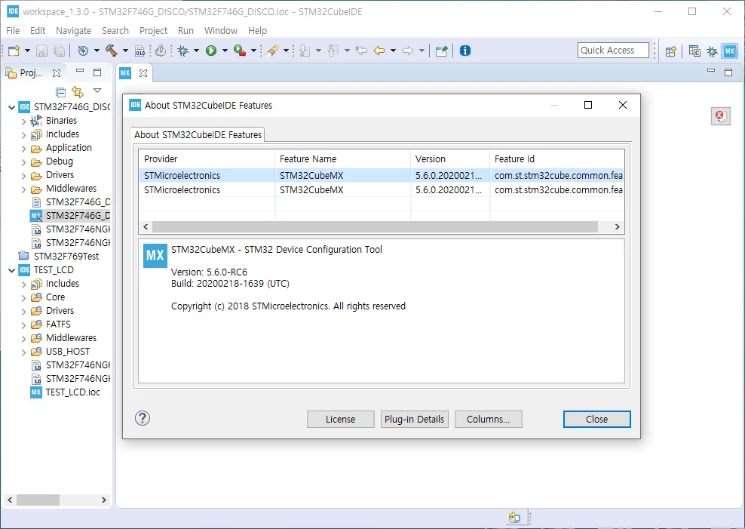
Task: Click the Next Annotation icon
Action: (305, 51)
